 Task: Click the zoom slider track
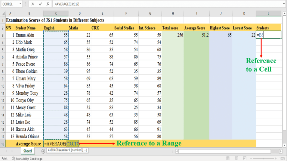pos(263,158)
